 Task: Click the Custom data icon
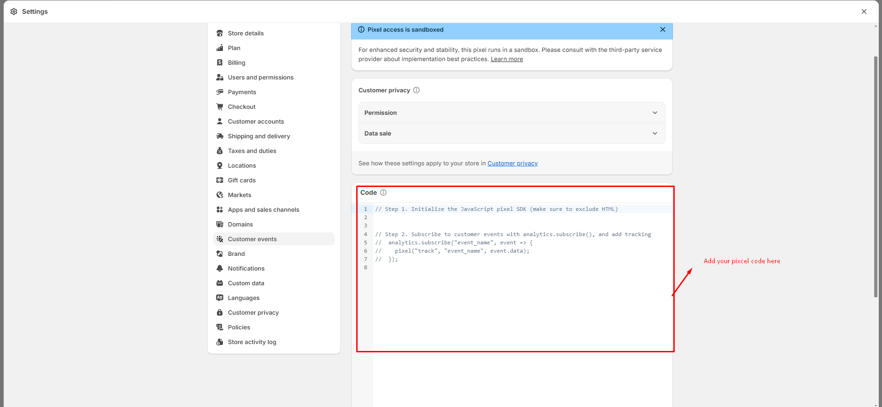coord(220,283)
